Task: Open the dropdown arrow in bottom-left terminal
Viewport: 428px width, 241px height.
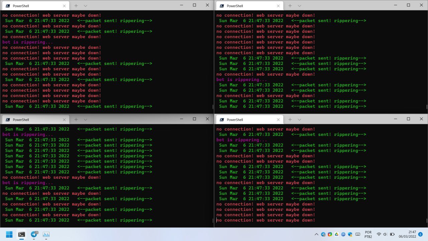Action: tap(86, 119)
